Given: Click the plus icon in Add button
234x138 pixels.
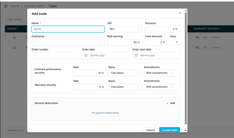Looking at the screenshot, I should [167, 103].
